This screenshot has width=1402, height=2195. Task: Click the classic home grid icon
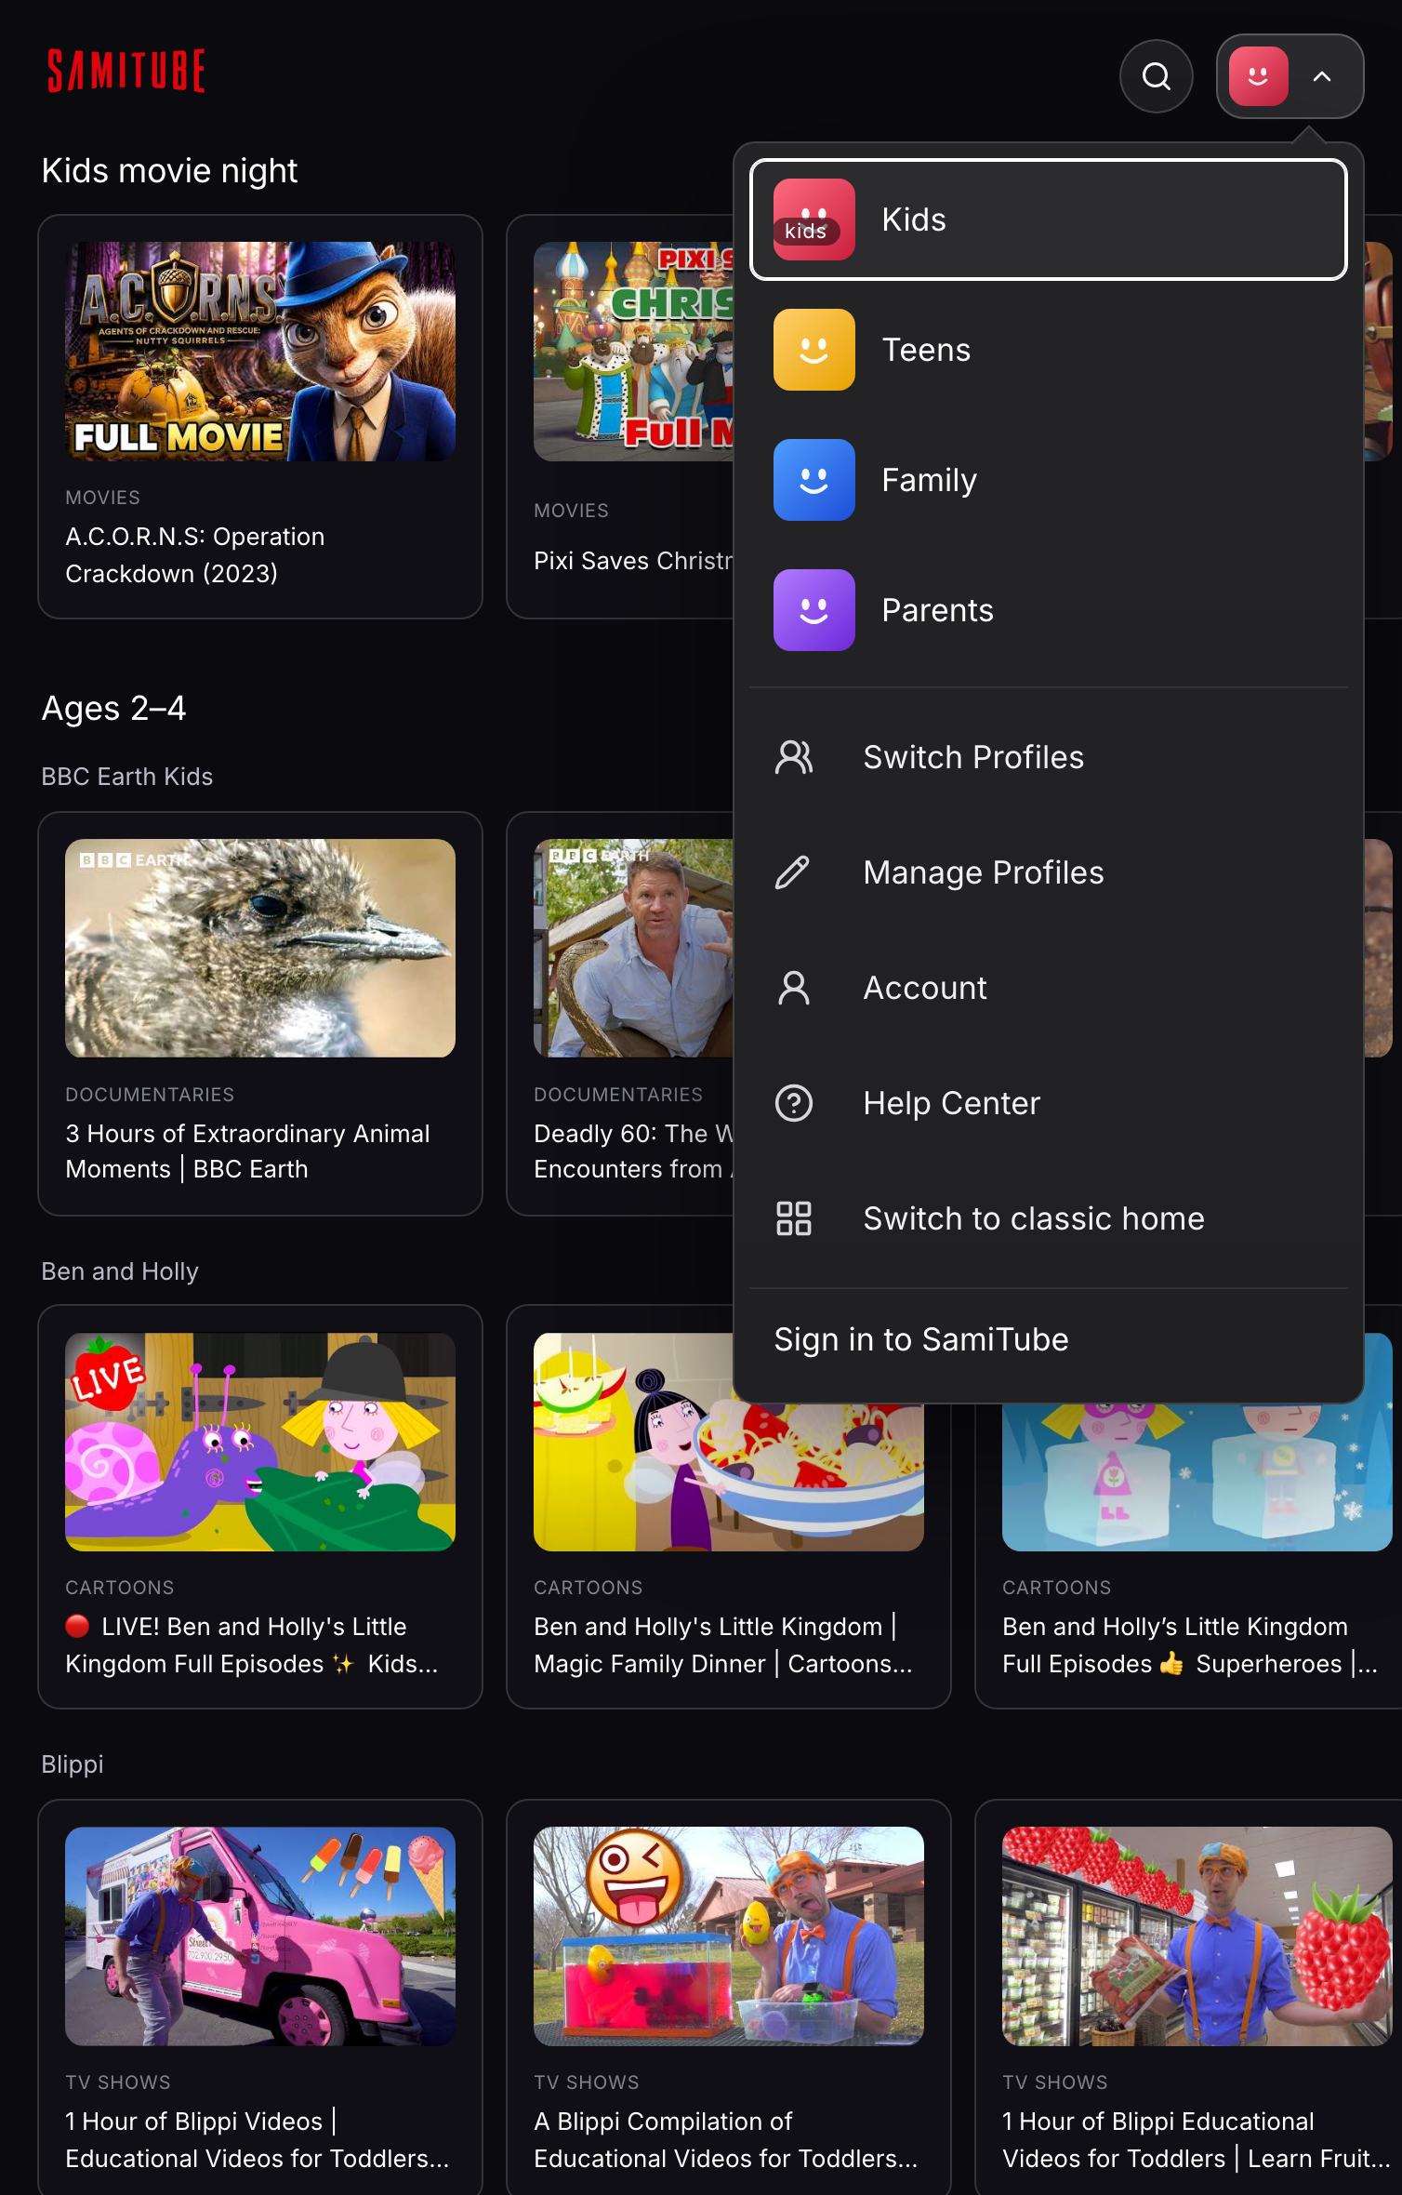[x=793, y=1218]
